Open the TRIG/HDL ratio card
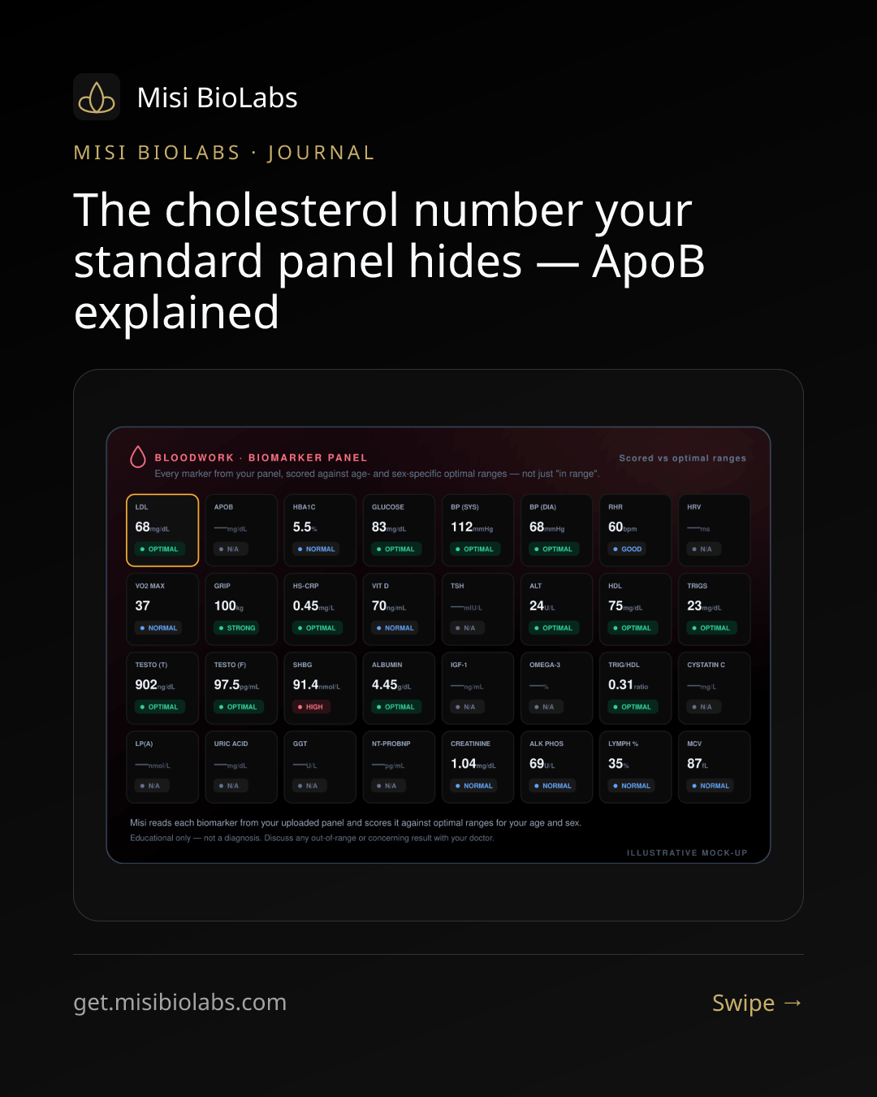 pyautogui.click(x=635, y=687)
